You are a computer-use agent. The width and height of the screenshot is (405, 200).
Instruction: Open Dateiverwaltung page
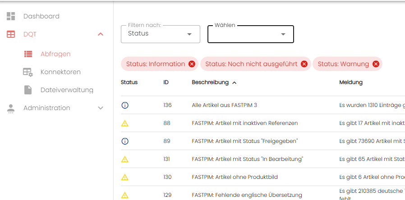point(67,90)
